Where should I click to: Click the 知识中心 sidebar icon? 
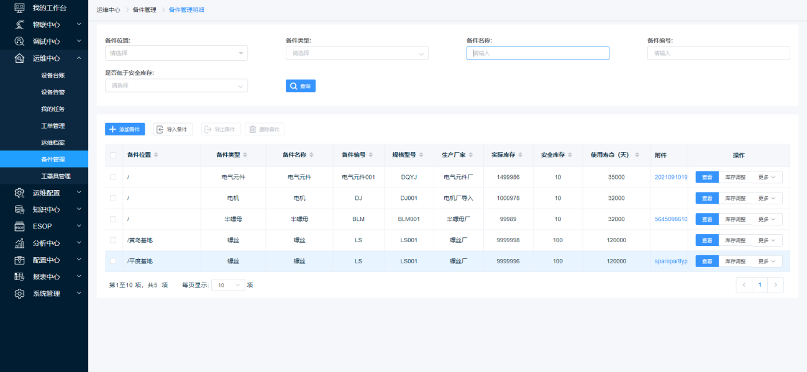19,209
